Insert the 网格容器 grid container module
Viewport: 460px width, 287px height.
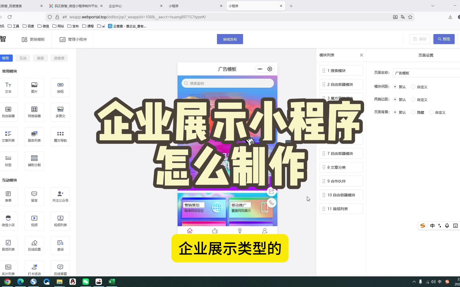click(34, 112)
